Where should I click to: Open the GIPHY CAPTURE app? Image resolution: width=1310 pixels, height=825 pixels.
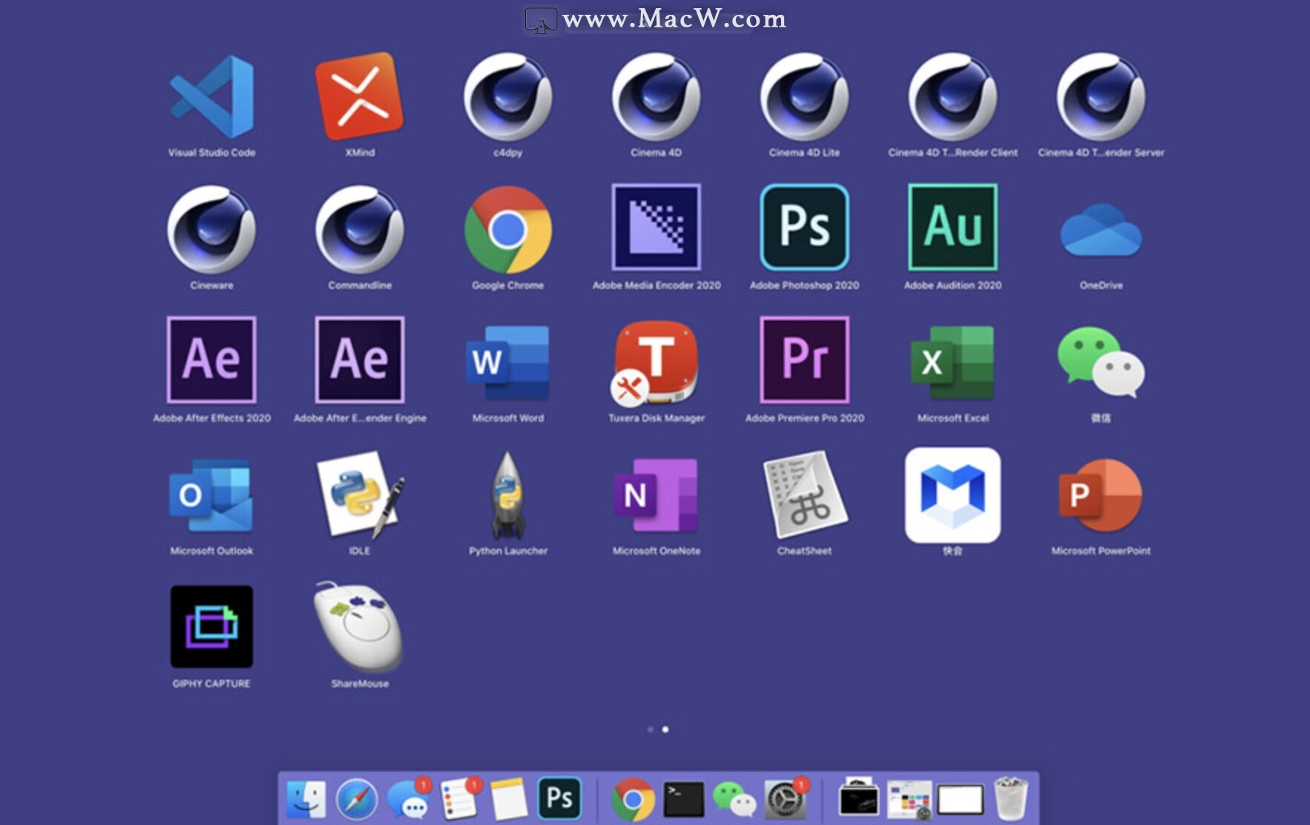(x=211, y=627)
